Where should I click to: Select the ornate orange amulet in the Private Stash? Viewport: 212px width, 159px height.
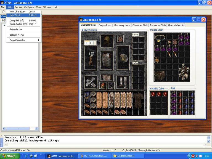click(x=157, y=60)
